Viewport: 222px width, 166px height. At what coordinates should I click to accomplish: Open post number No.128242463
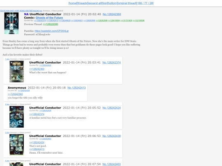pos(111,164)
